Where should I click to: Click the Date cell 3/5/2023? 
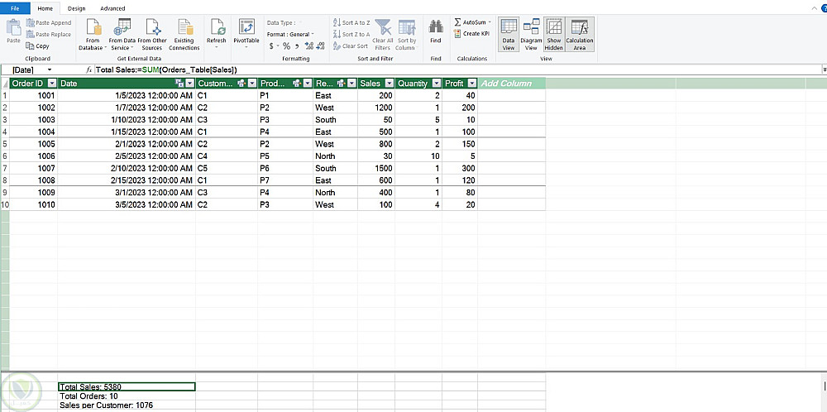point(127,204)
